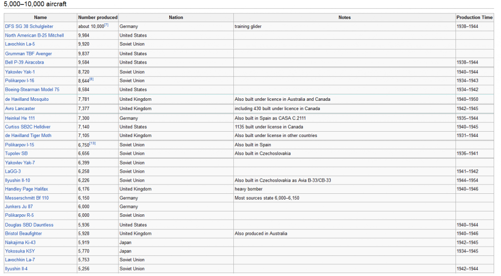
Task: Open the Yakovlev Yak-7 link
Action: pos(20,162)
